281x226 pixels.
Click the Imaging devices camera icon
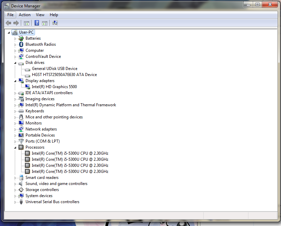click(21, 99)
